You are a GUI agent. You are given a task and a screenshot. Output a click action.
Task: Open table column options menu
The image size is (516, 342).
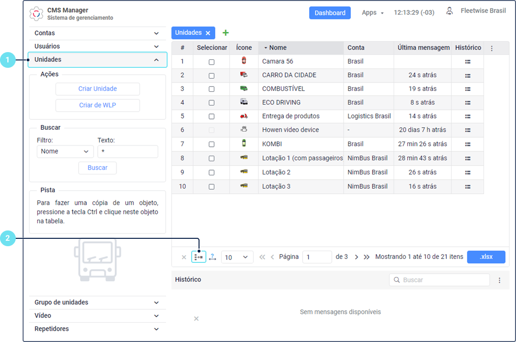pos(491,48)
